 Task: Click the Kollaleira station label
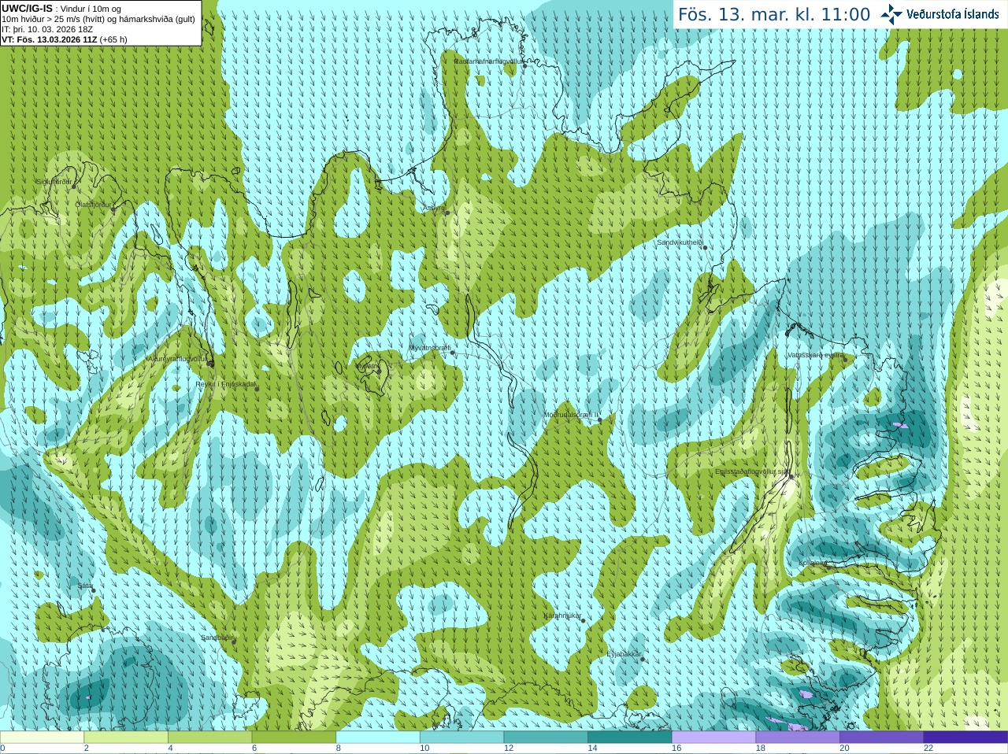pos(813,563)
